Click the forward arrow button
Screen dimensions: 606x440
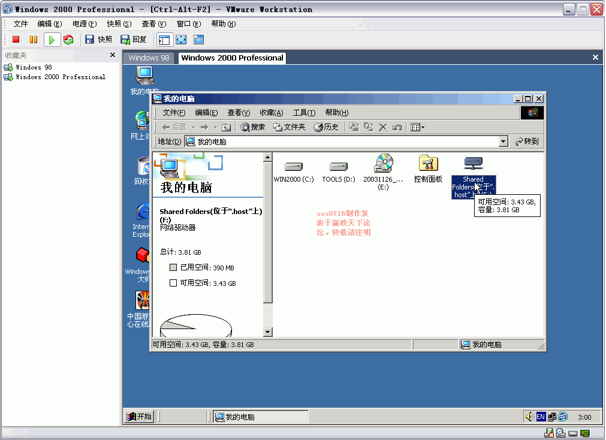tap(204, 127)
